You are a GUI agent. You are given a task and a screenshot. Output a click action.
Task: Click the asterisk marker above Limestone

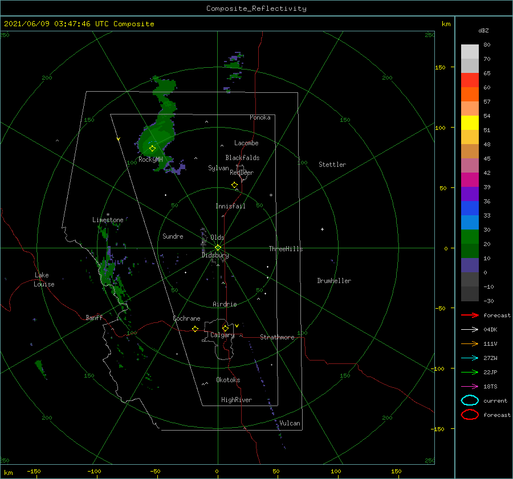pyautogui.click(x=108, y=215)
